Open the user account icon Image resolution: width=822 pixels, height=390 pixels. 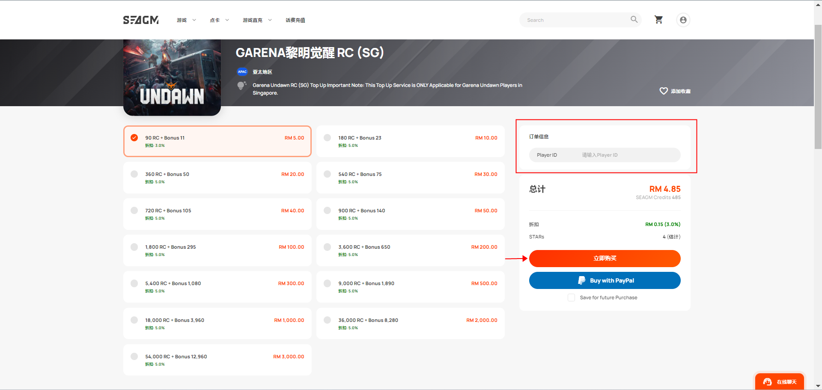pyautogui.click(x=683, y=20)
